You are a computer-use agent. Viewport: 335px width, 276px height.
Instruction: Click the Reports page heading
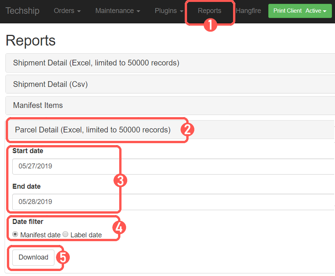point(30,40)
